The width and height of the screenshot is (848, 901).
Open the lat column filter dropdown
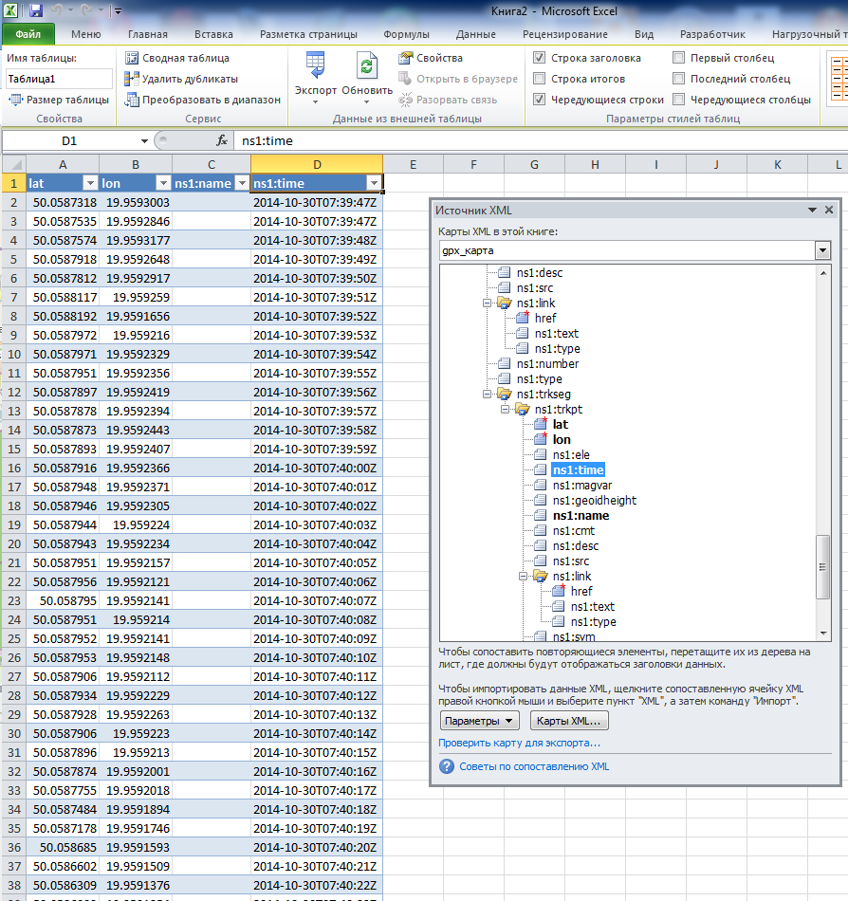pyautogui.click(x=90, y=183)
